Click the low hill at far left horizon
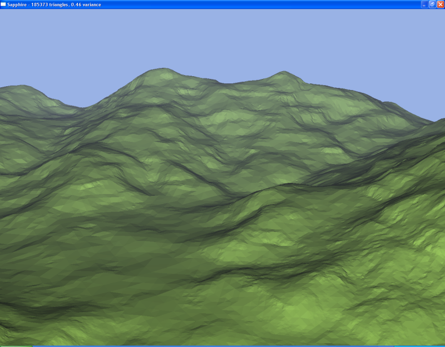This screenshot has width=445, height=347. pyautogui.click(x=19, y=89)
